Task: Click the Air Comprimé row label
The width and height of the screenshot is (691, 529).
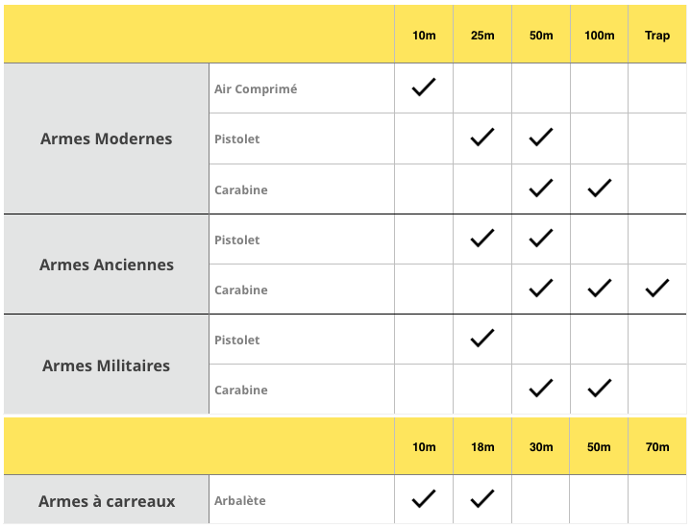Action: click(x=256, y=88)
